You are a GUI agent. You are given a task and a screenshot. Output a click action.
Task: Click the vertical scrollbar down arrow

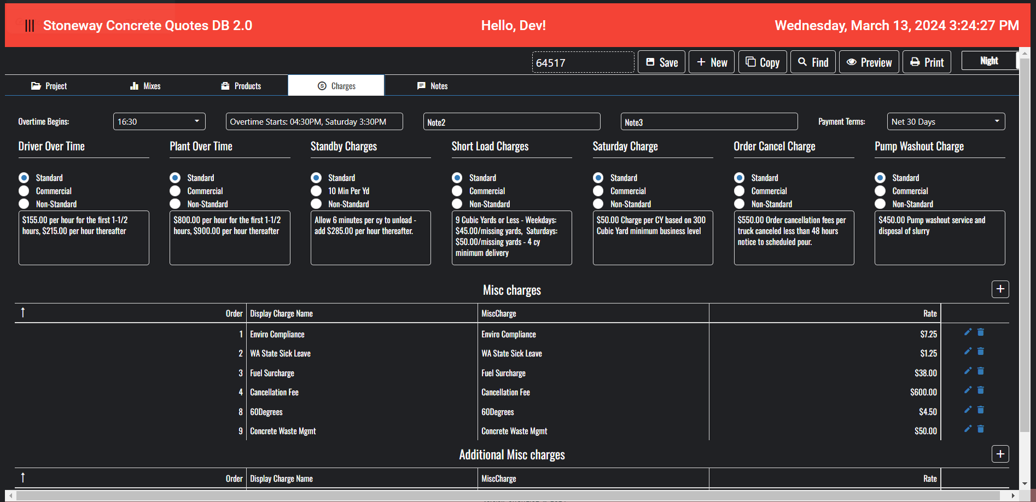pos(1025,484)
